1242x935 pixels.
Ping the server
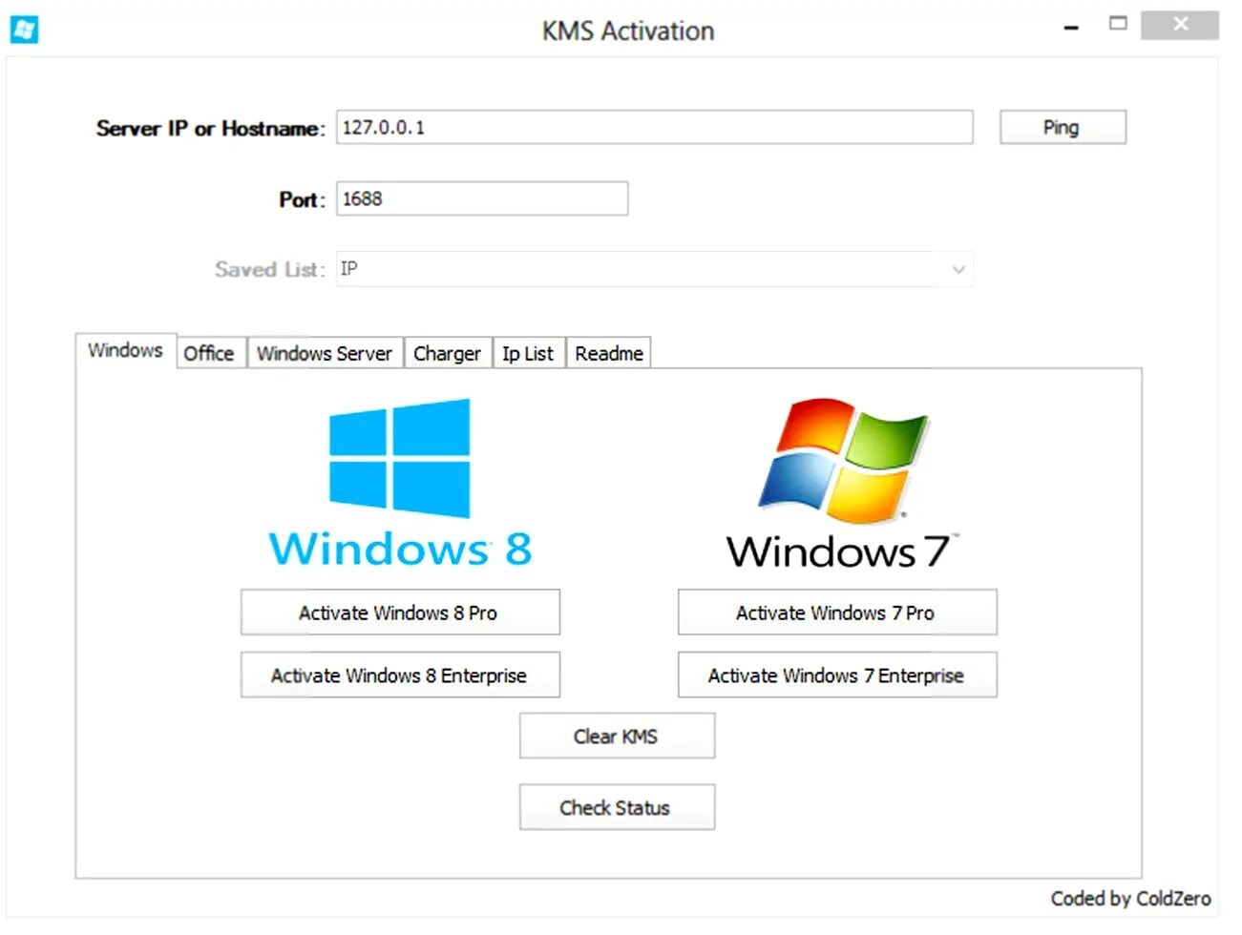(x=1063, y=128)
